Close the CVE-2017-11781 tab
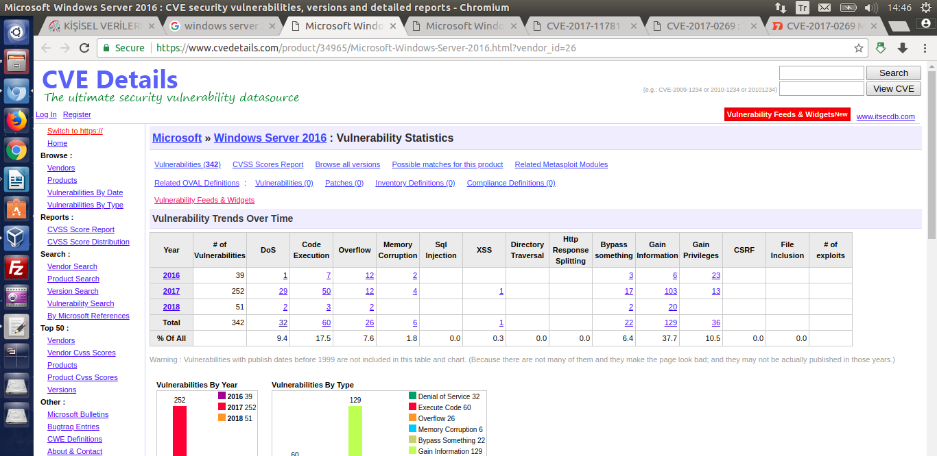Viewport: 937px width, 456px height. (x=633, y=27)
